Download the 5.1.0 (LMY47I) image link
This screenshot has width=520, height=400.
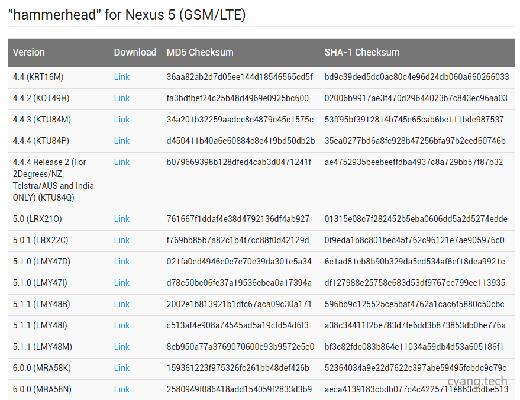point(121,283)
